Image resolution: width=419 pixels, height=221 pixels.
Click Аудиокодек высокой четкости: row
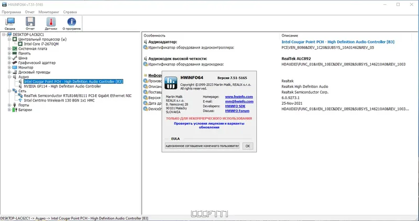[x=178, y=59]
